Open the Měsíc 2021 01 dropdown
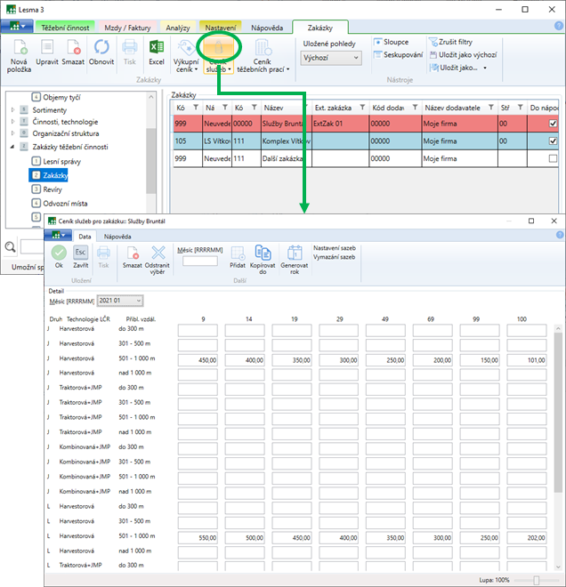Viewport: 566px width, 587px height. tap(119, 301)
